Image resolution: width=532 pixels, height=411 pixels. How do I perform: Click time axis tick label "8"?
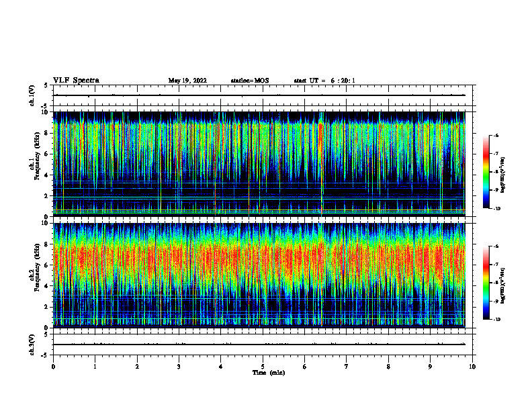coord(388,367)
